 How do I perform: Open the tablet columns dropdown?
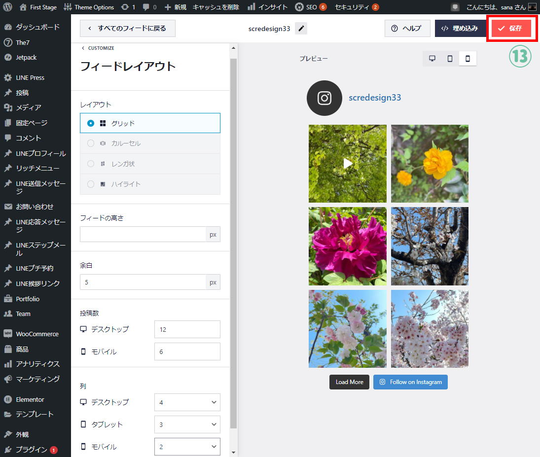(x=187, y=424)
